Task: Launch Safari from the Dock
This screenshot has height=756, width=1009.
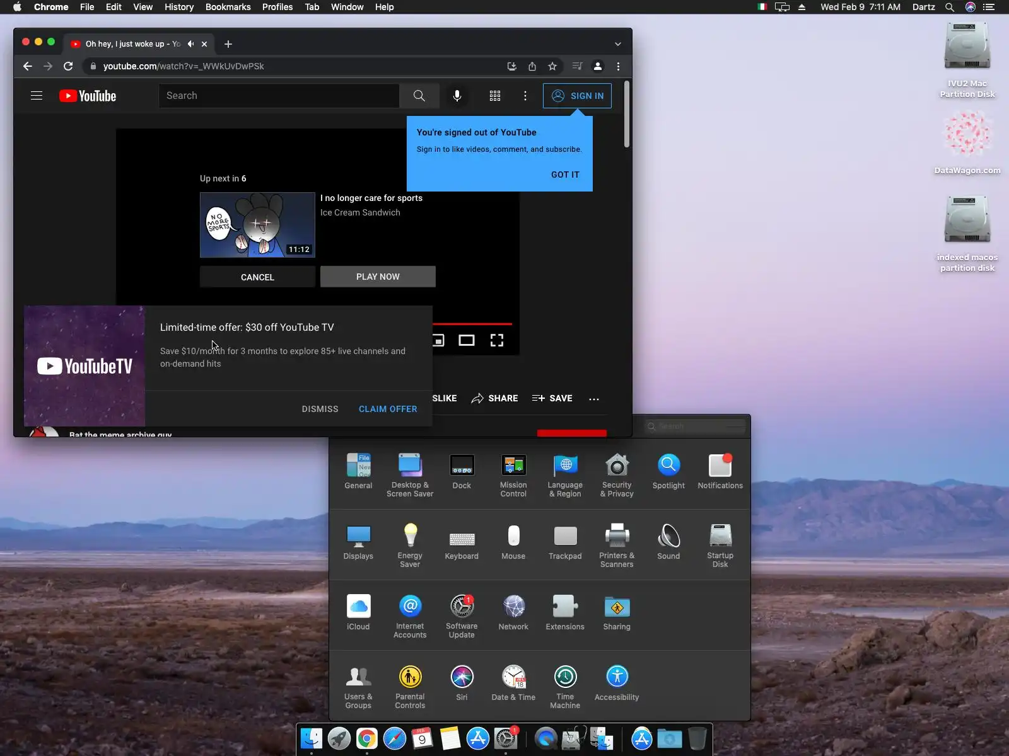Action: [395, 738]
